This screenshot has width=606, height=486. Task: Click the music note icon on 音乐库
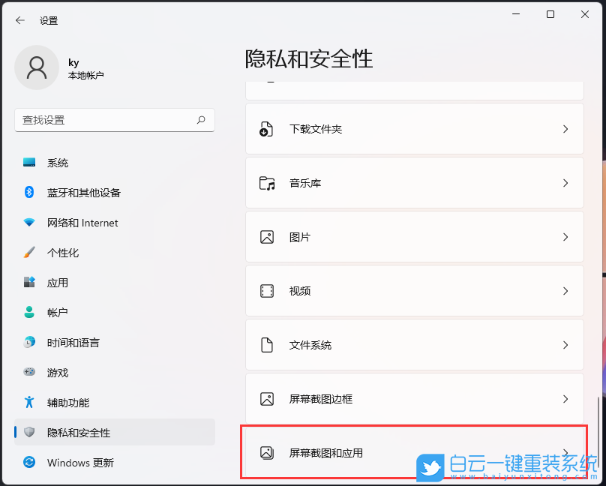tap(266, 182)
